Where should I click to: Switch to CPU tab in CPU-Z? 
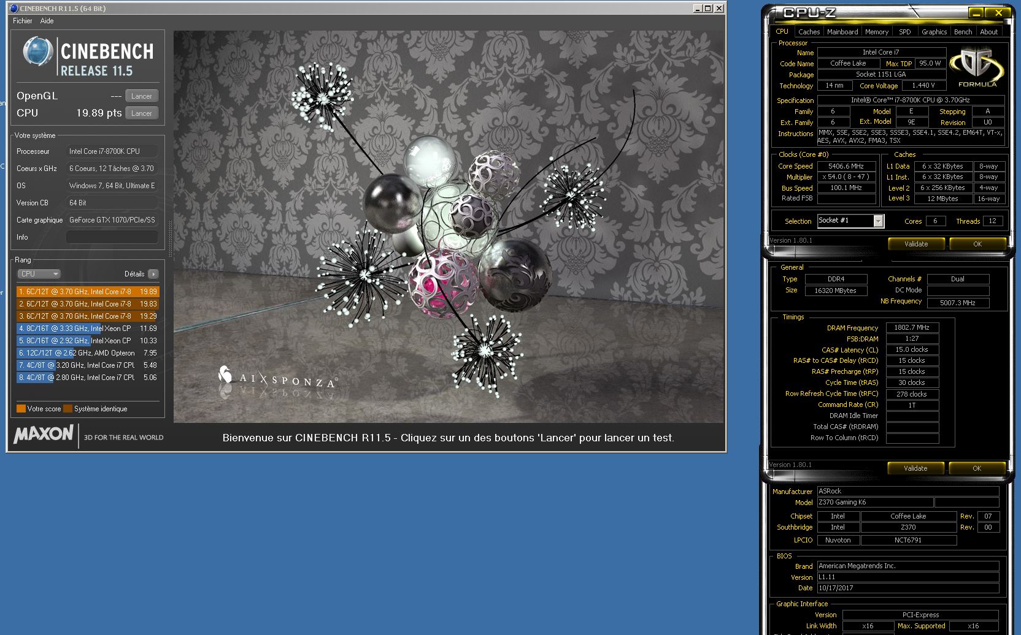click(782, 31)
